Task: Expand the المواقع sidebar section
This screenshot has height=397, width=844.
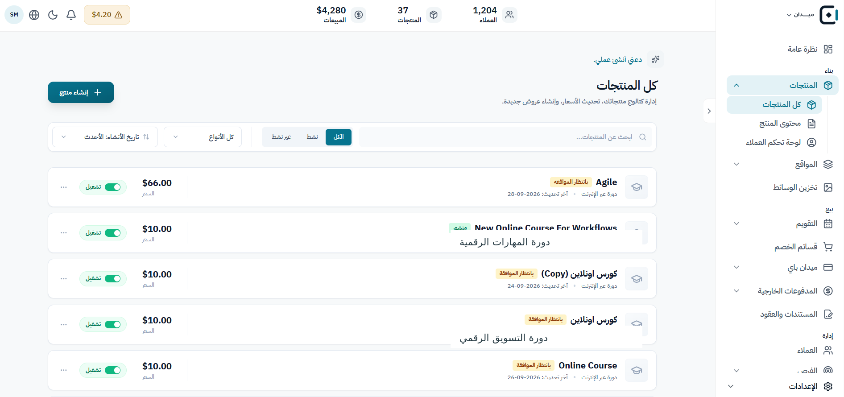Action: click(736, 164)
